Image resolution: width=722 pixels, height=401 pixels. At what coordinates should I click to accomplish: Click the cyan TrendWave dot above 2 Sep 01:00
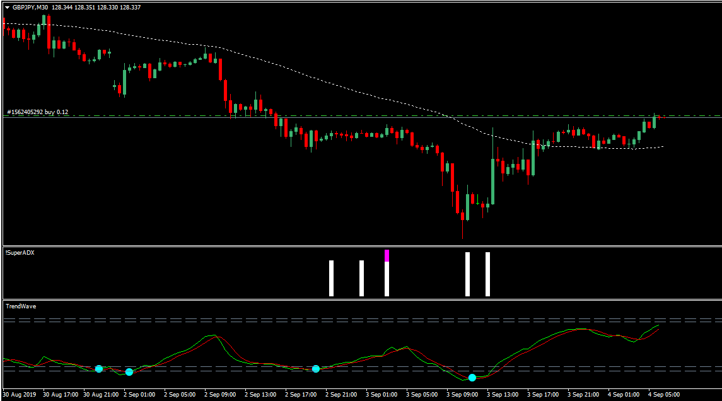click(129, 372)
